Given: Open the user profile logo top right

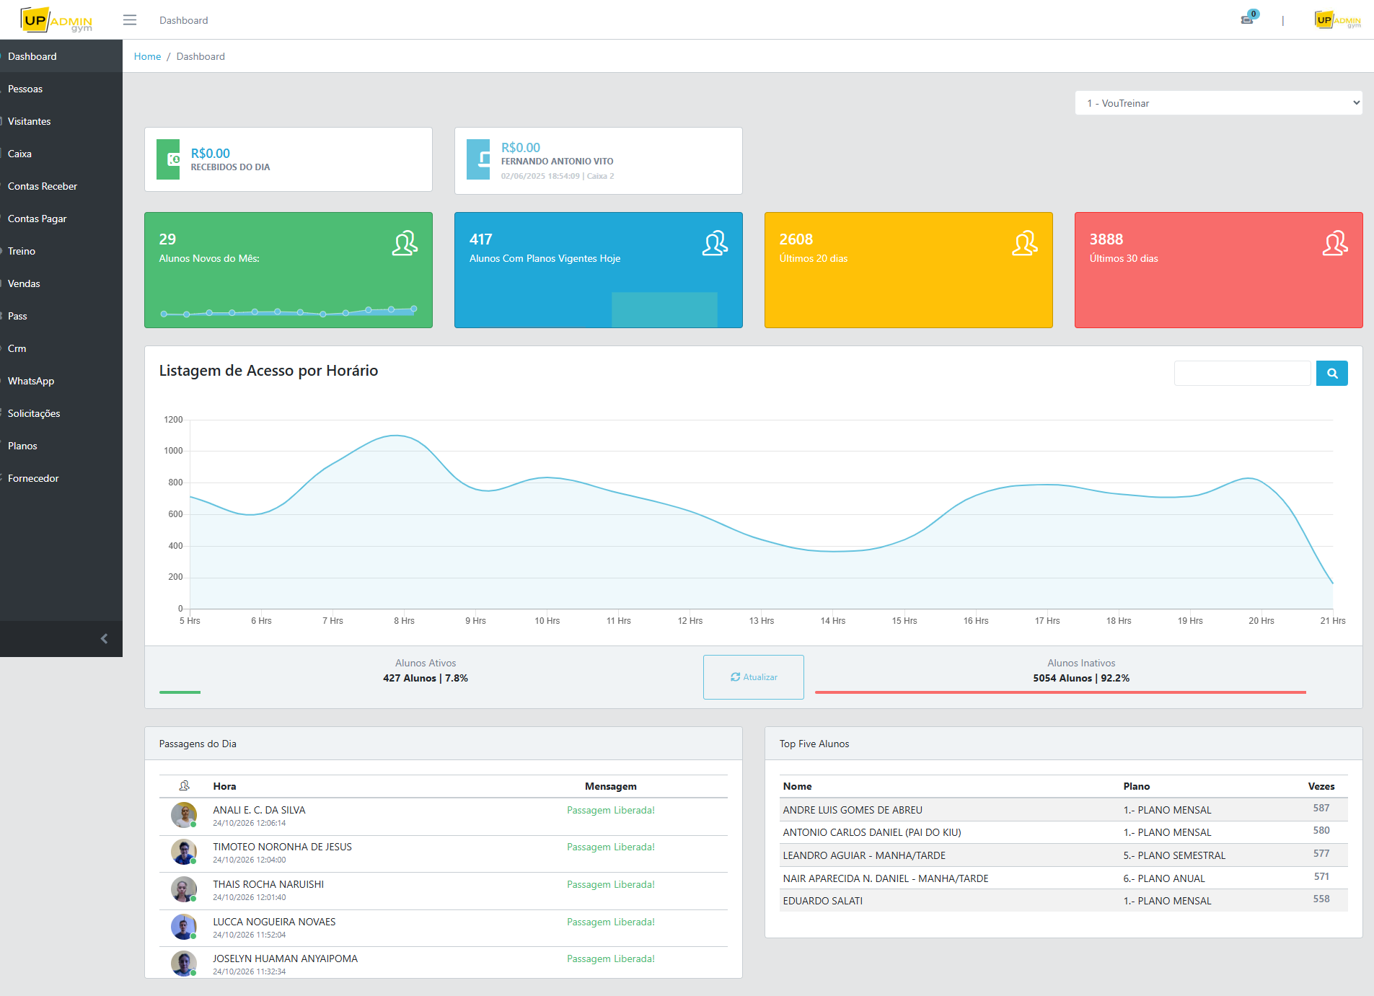Looking at the screenshot, I should (x=1337, y=20).
